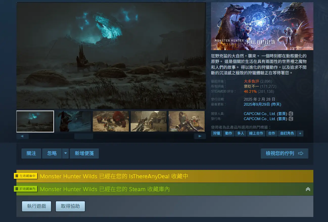Image resolution: width=328 pixels, height=222 pixels.
Task: Click the right arrow of the screenshot strip
Action: [200, 136]
